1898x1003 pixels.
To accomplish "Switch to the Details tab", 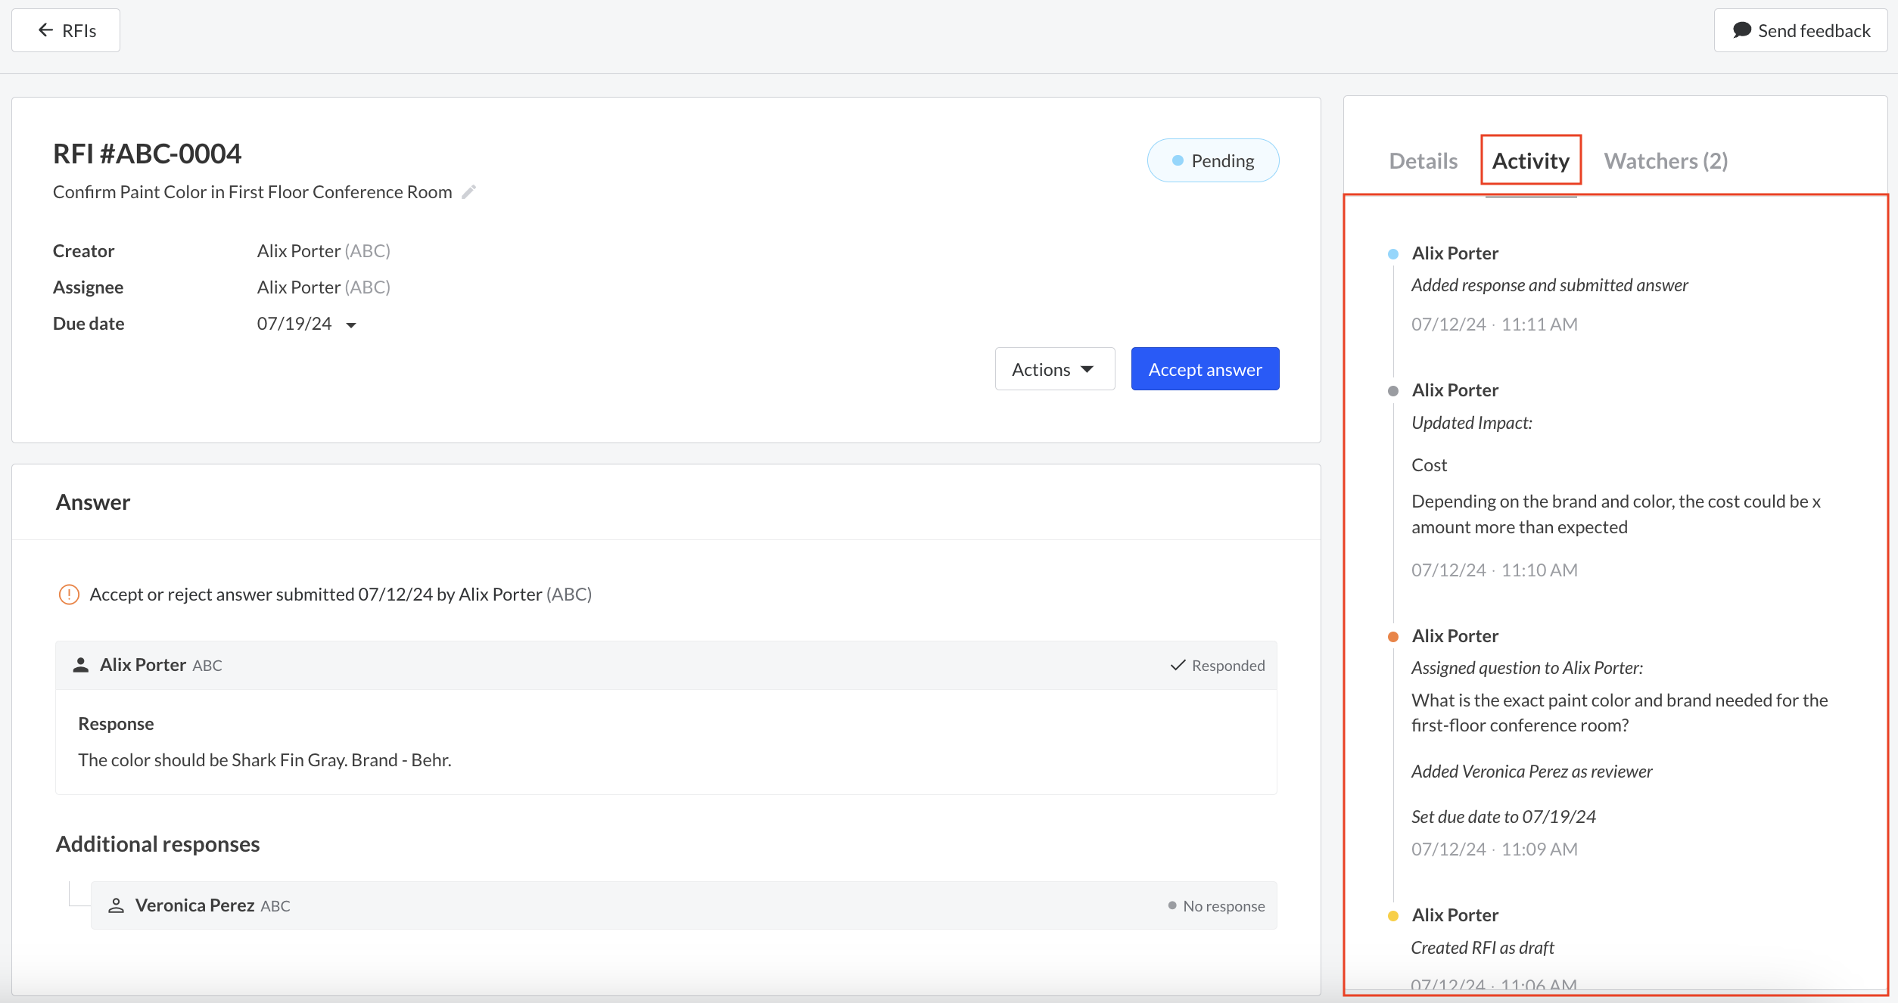I will [x=1423, y=161].
